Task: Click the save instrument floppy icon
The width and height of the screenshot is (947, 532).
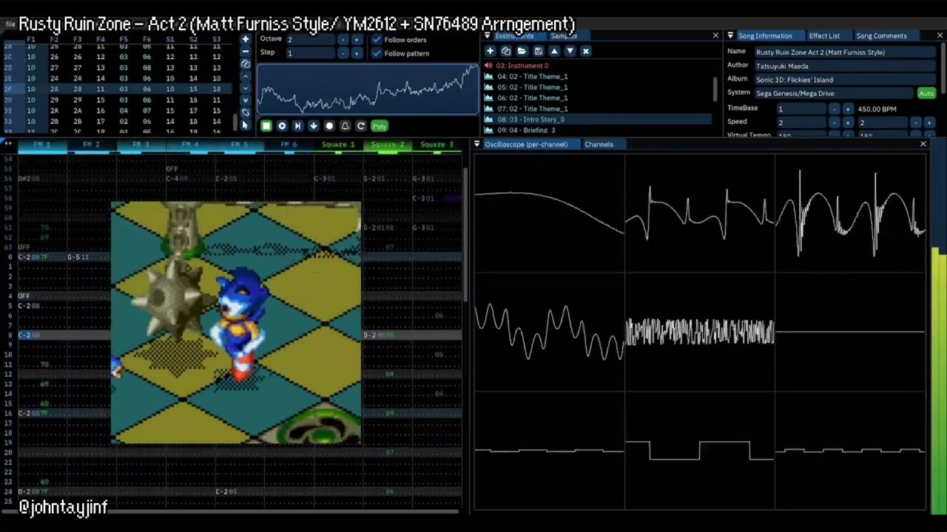Action: [x=538, y=51]
